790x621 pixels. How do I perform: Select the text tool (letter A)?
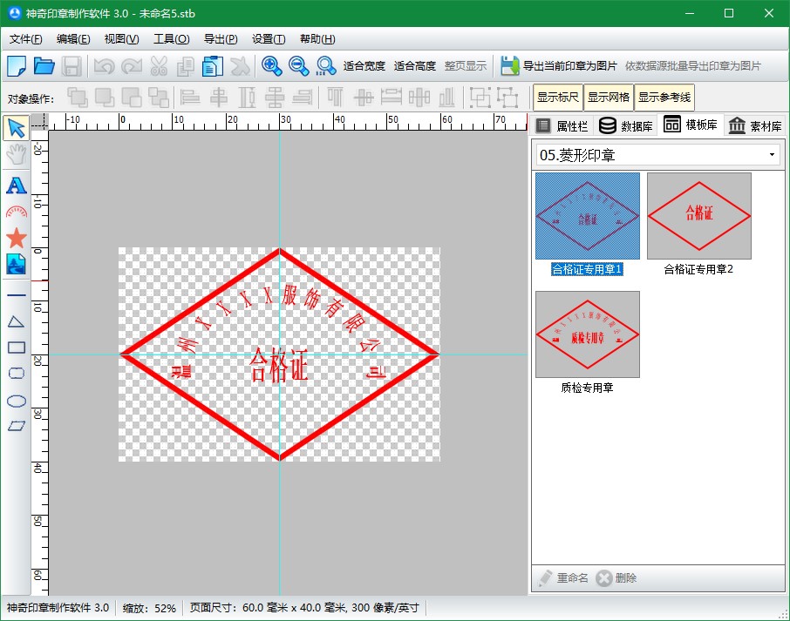(x=16, y=185)
